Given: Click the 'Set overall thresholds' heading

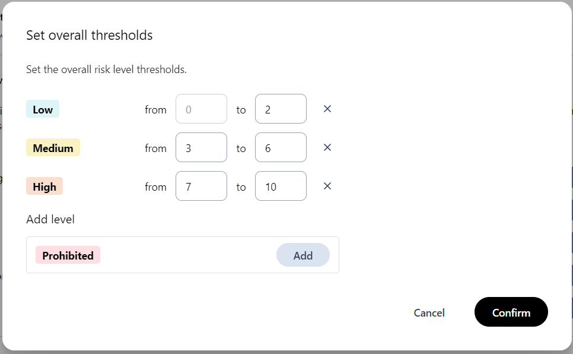Looking at the screenshot, I should point(90,36).
